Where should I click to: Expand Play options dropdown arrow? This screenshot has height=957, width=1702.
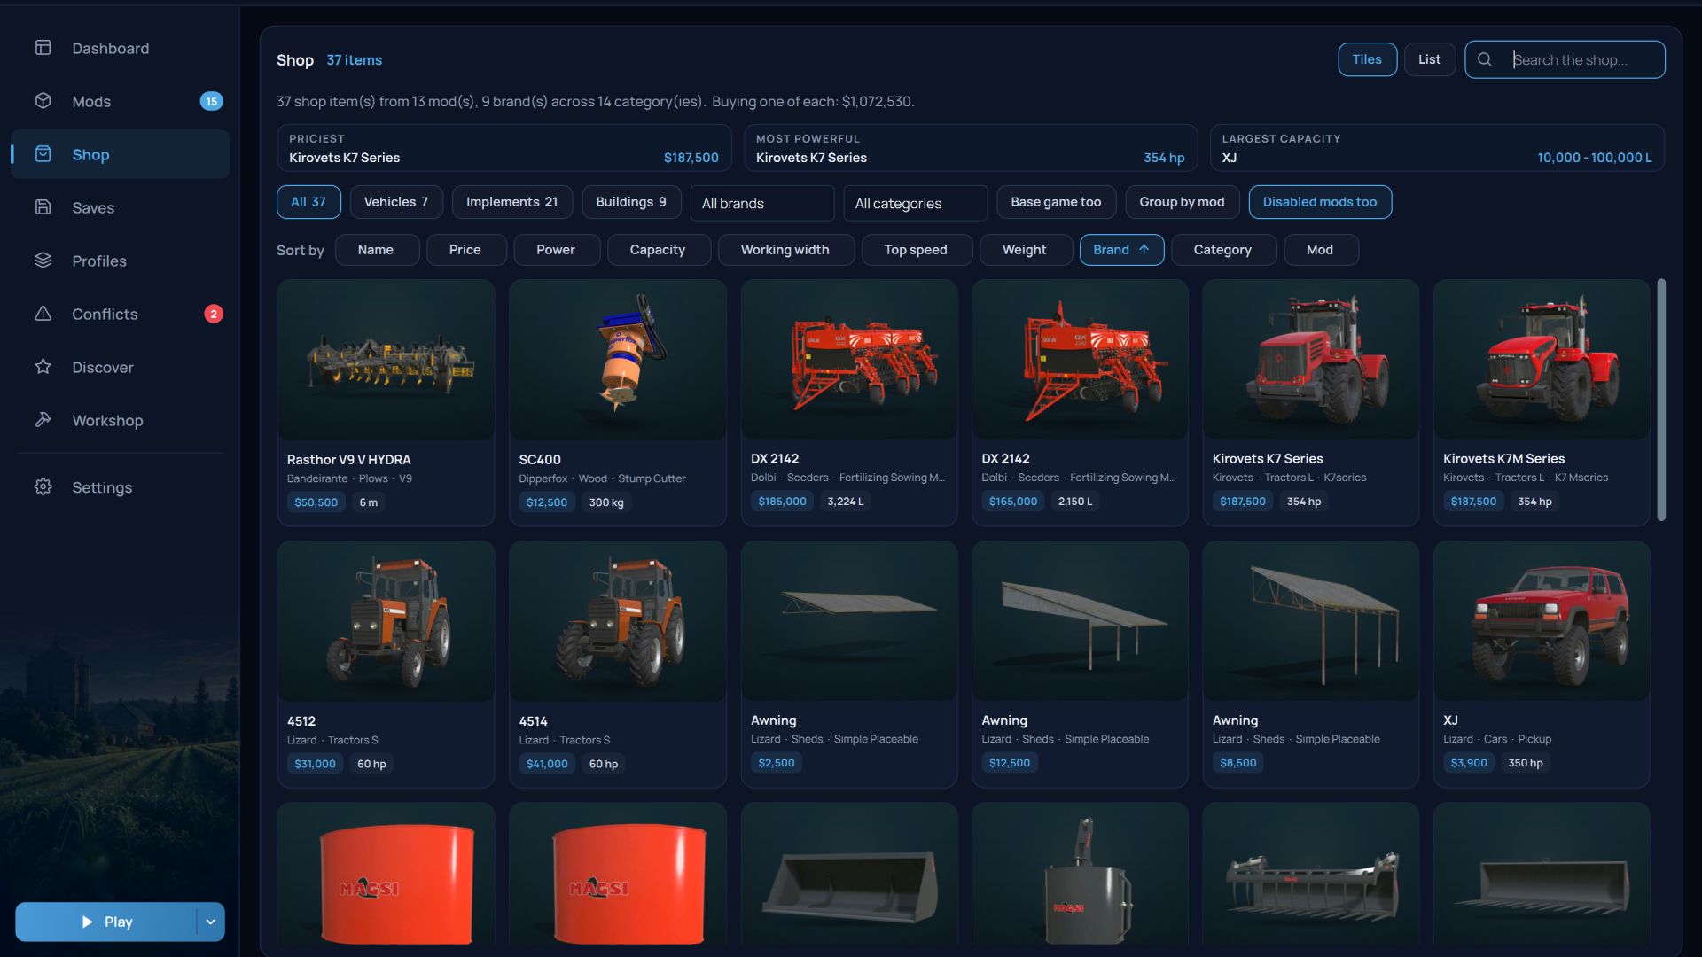pyautogui.click(x=210, y=922)
